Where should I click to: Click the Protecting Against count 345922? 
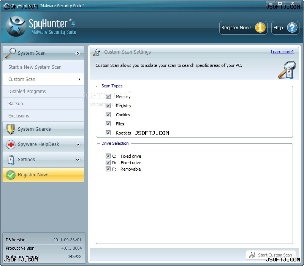[74, 256]
